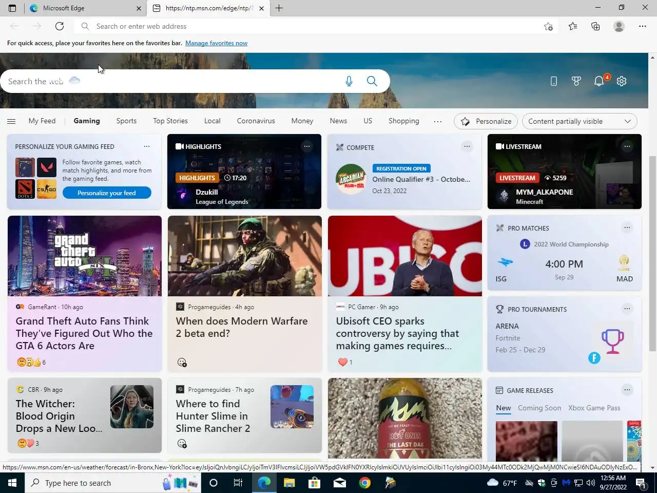Open Mail app from taskbar
This screenshot has height=493, width=657.
(x=340, y=483)
